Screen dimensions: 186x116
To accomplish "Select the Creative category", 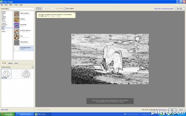I will 4,23.
